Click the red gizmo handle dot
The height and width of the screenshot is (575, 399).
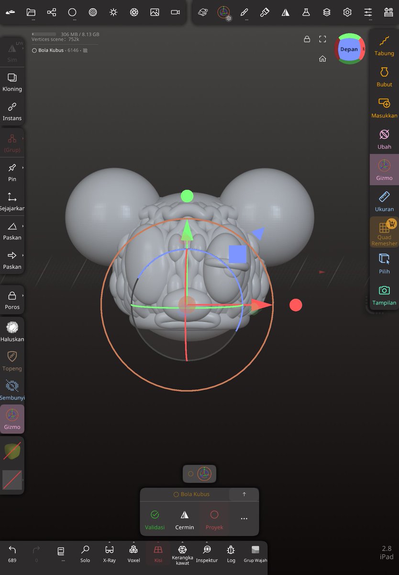coord(296,305)
